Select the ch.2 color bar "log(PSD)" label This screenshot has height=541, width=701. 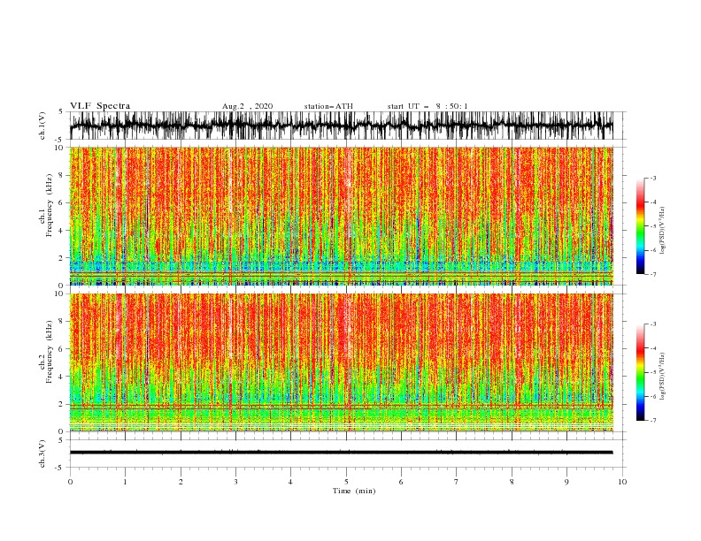(x=662, y=377)
